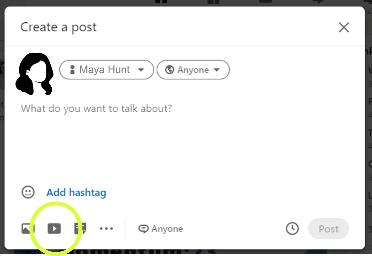The width and height of the screenshot is (372, 256).
Task: Click the greyed-out Post button
Action: point(329,229)
